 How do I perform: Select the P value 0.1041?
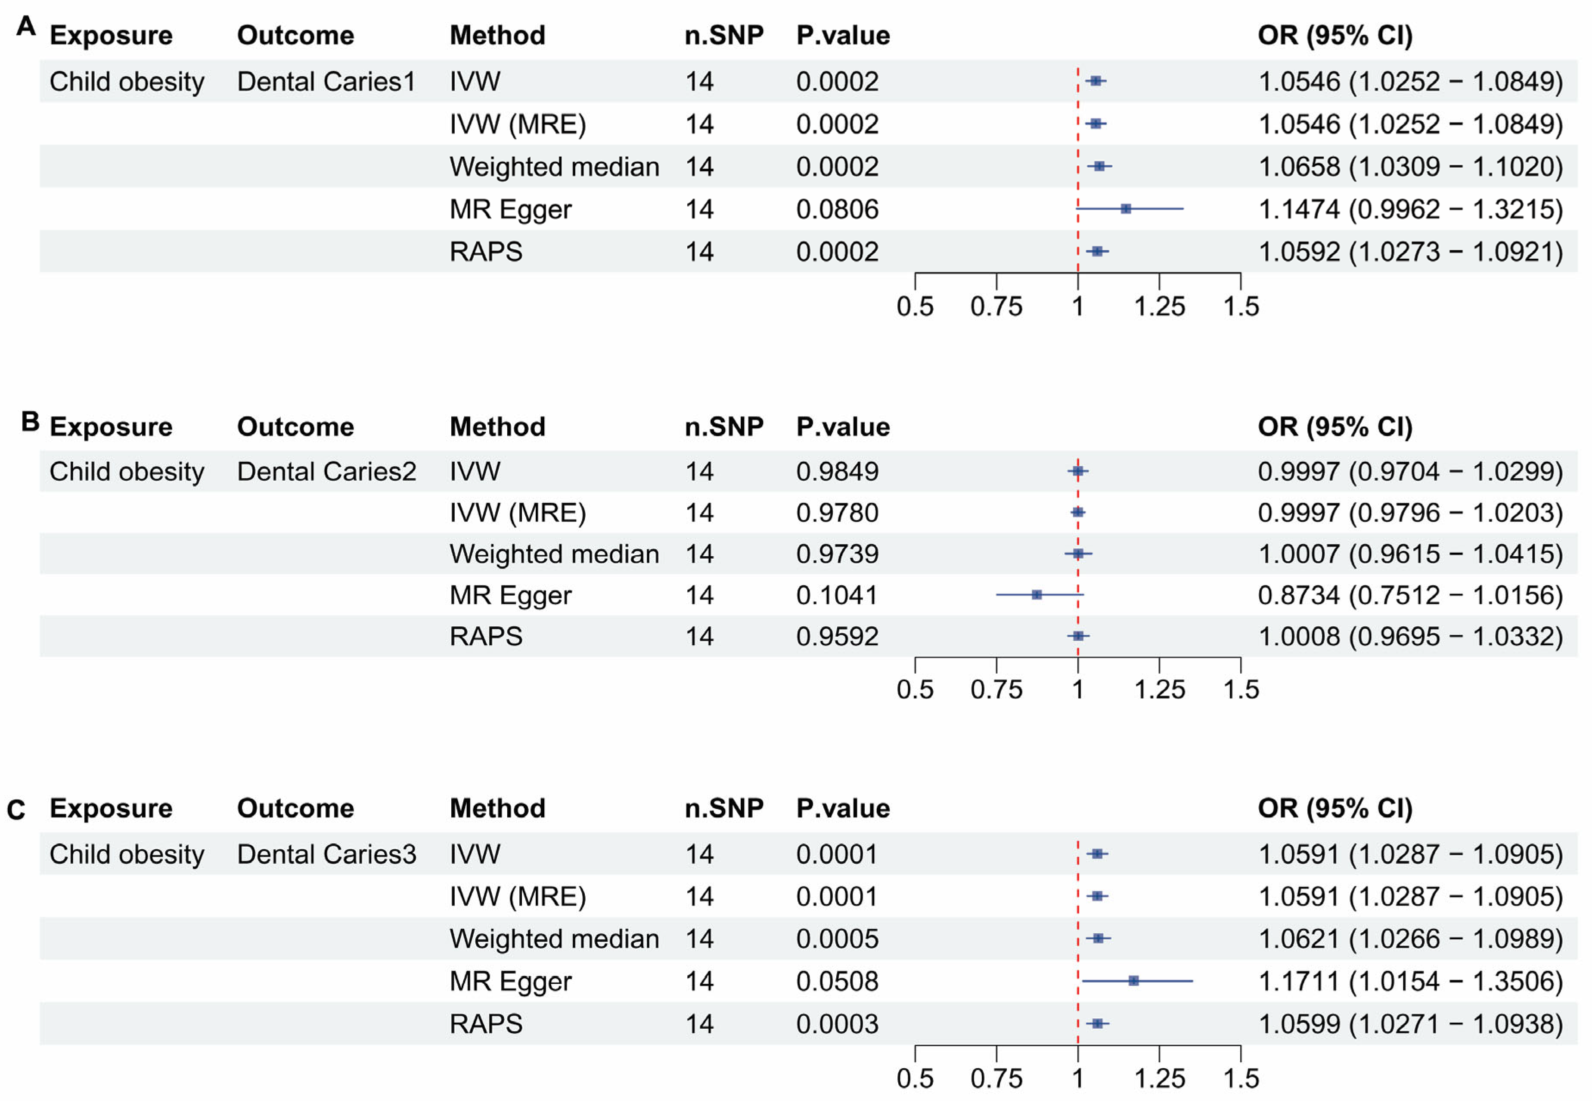(837, 595)
